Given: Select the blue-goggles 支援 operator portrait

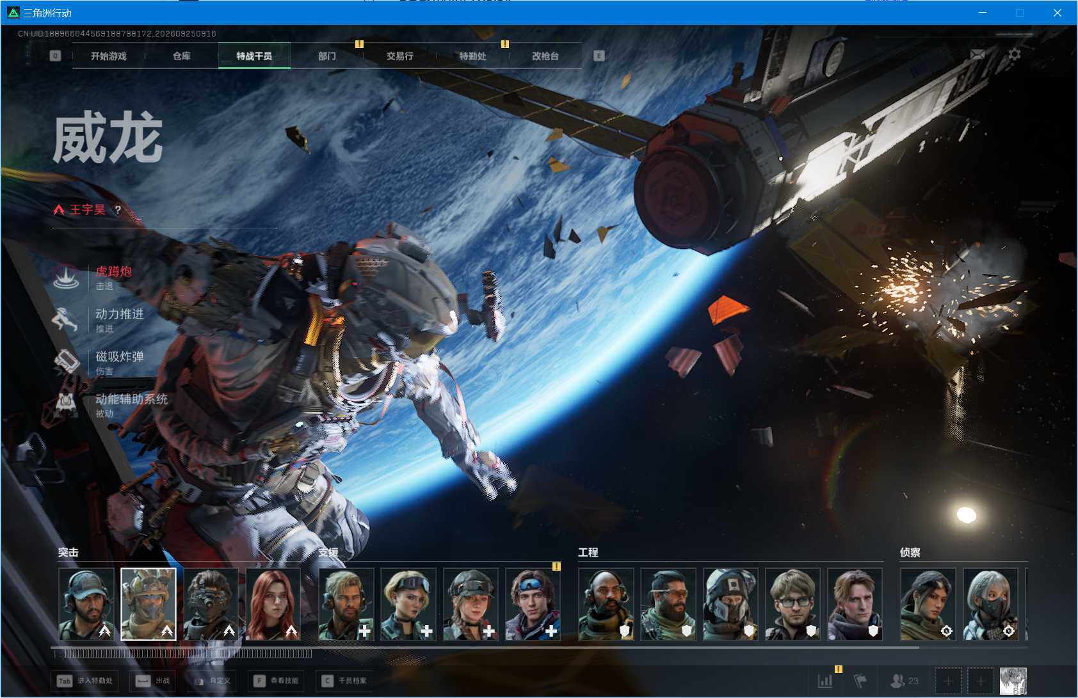Looking at the screenshot, I should [x=533, y=604].
